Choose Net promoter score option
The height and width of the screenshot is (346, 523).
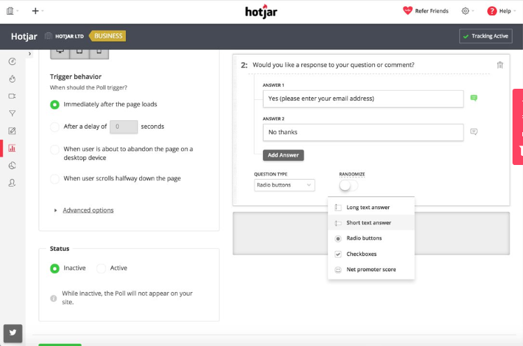point(371,269)
